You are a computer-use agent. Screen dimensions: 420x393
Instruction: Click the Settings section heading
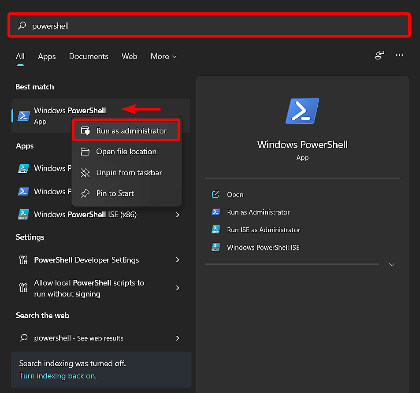click(x=30, y=237)
